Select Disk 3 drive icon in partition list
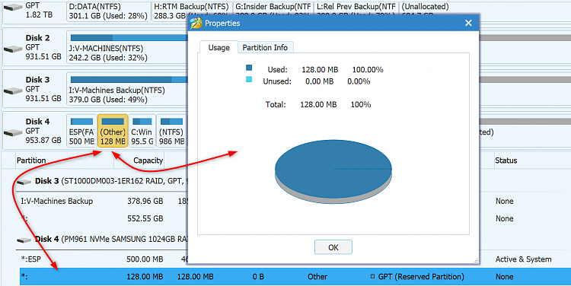The image size is (571, 286). [x=24, y=182]
